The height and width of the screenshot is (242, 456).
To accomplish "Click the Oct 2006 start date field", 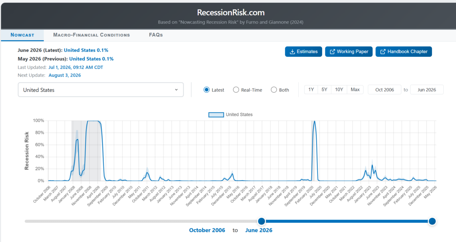I will [385, 90].
